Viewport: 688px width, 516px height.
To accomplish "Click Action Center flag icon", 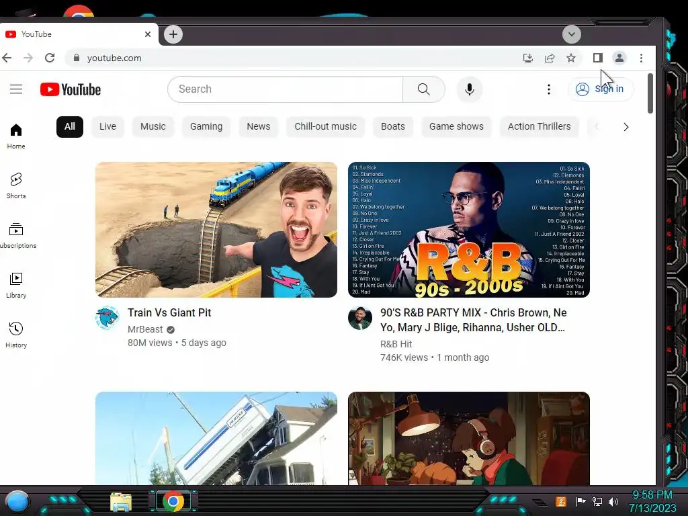I will coord(580,501).
